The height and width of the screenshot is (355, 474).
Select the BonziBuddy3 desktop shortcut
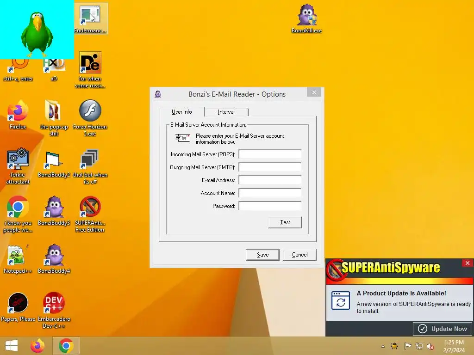(54, 211)
